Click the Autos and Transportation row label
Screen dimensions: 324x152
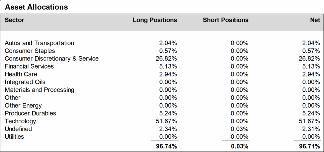[x=39, y=43]
